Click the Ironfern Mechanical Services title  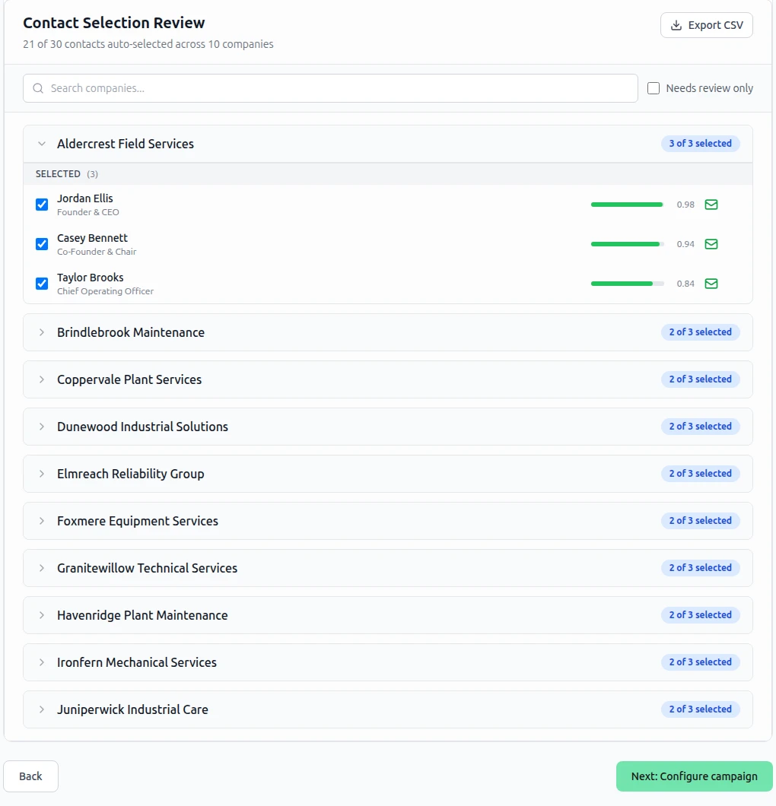point(137,662)
